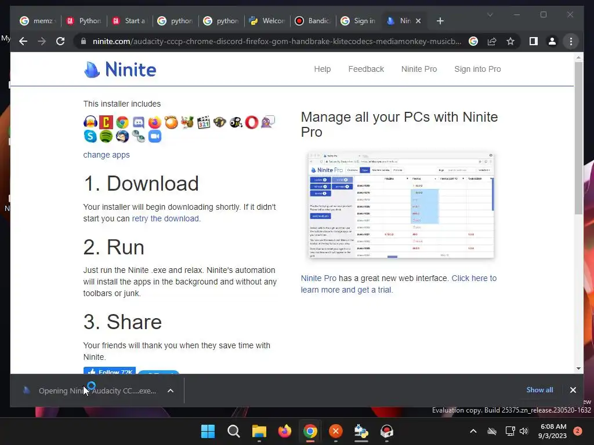Click the HandBrake pineapple cocktail icon
594x445 pixels.
pos(187,122)
